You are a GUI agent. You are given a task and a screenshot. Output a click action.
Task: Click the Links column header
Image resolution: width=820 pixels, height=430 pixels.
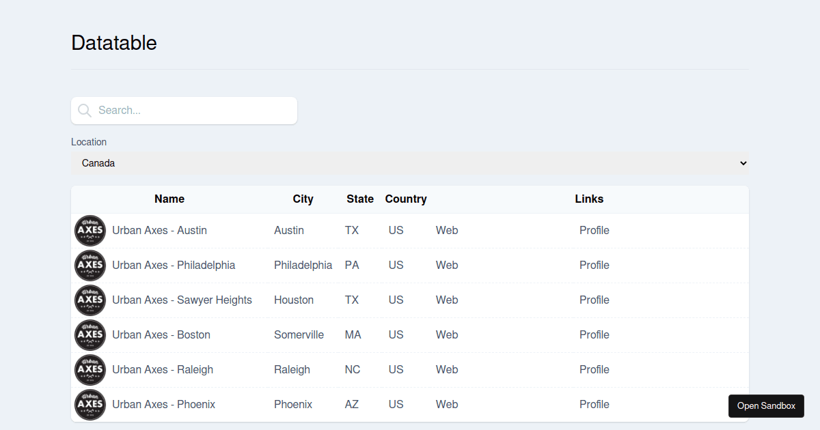589,199
